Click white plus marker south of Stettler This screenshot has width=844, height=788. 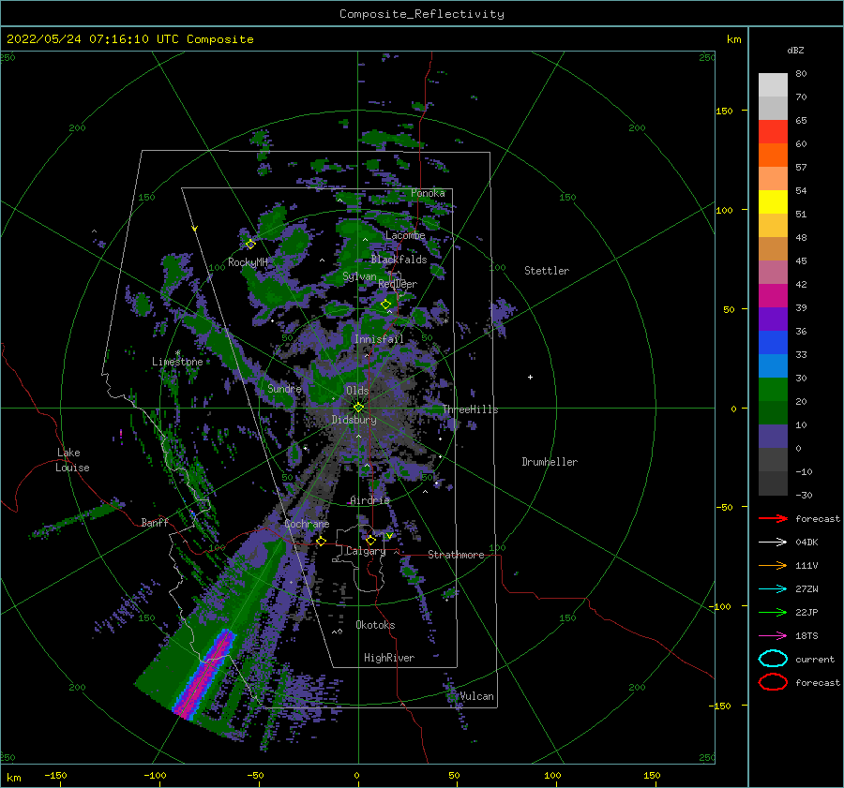530,377
